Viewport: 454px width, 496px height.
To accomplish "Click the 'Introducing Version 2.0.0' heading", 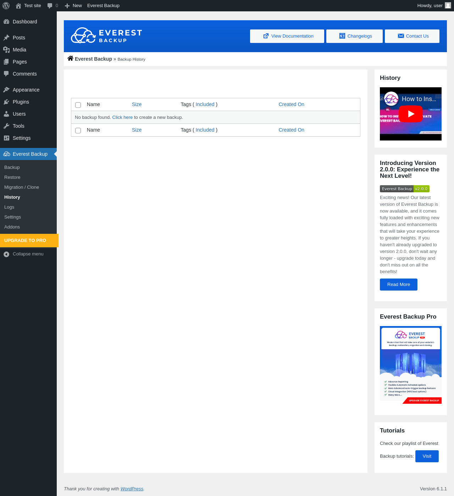I will (x=410, y=169).
